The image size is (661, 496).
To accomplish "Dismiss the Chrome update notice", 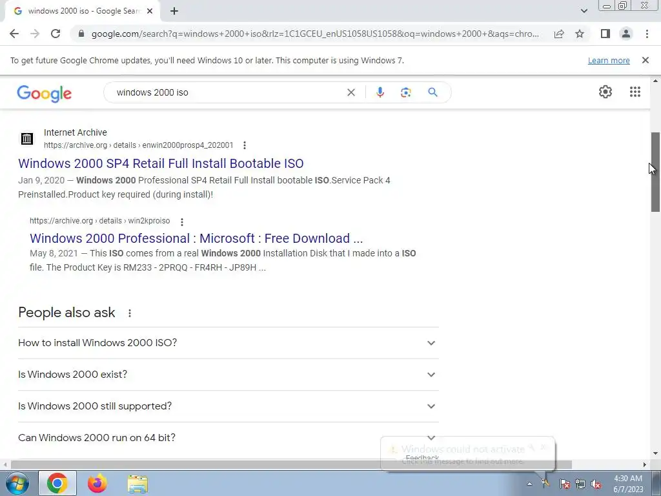I will tap(646, 60).
